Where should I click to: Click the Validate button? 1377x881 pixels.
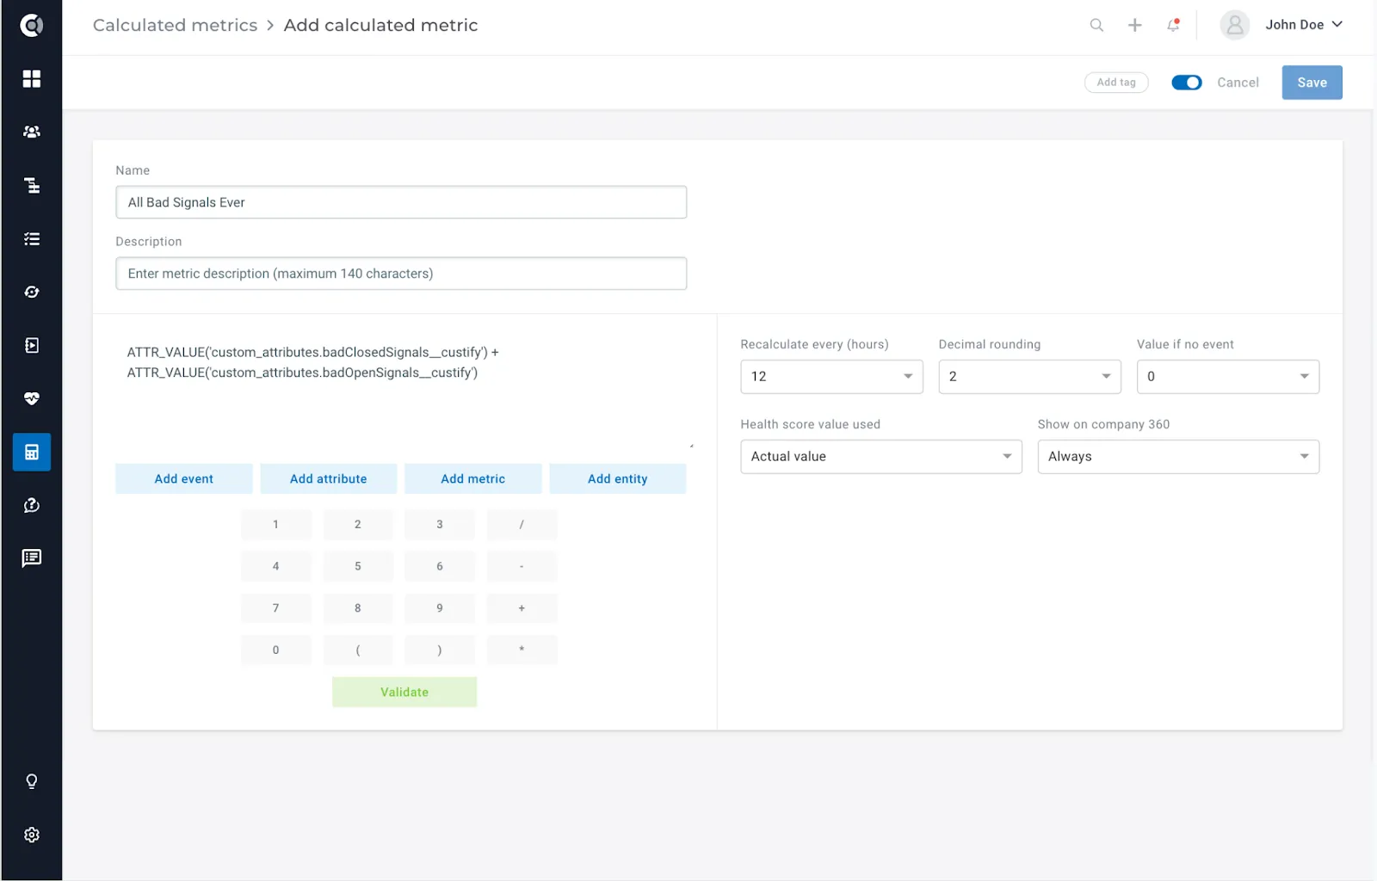[404, 693]
